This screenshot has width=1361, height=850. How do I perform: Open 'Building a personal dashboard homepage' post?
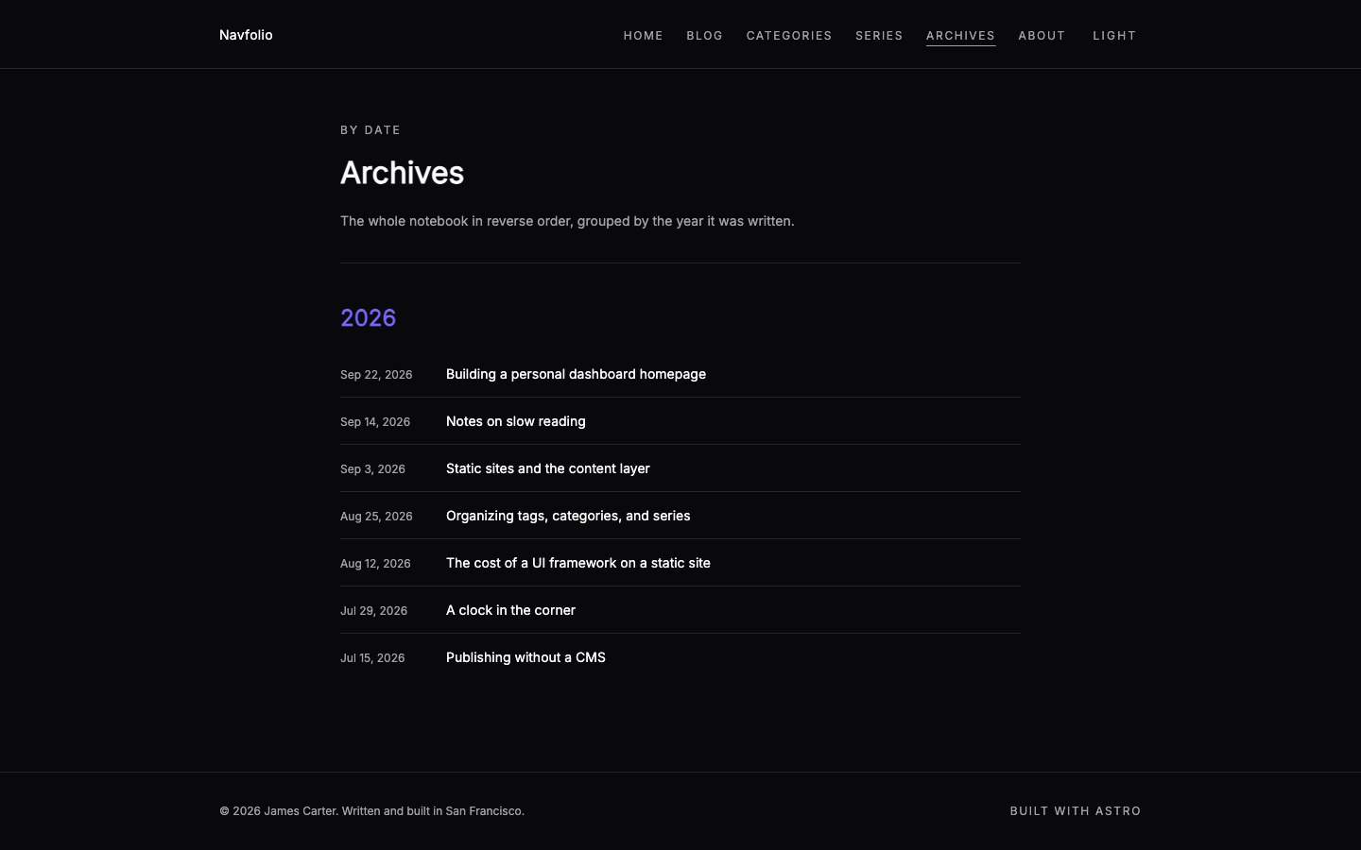(x=576, y=374)
